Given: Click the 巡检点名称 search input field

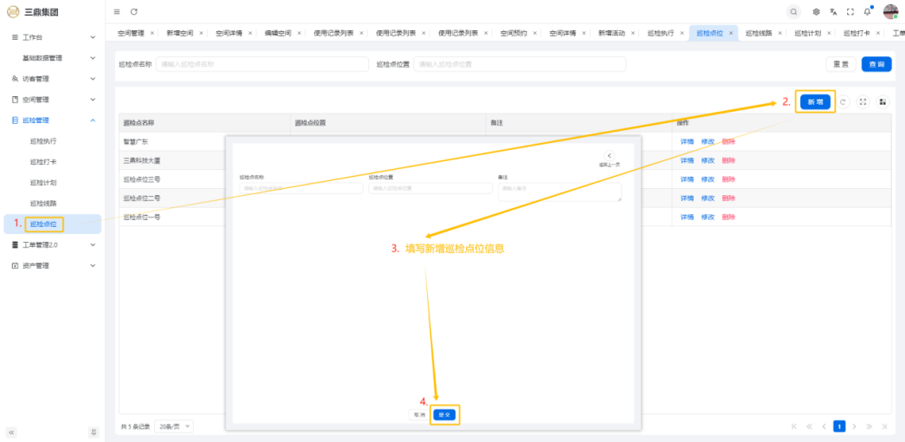Looking at the screenshot, I should click(x=262, y=64).
